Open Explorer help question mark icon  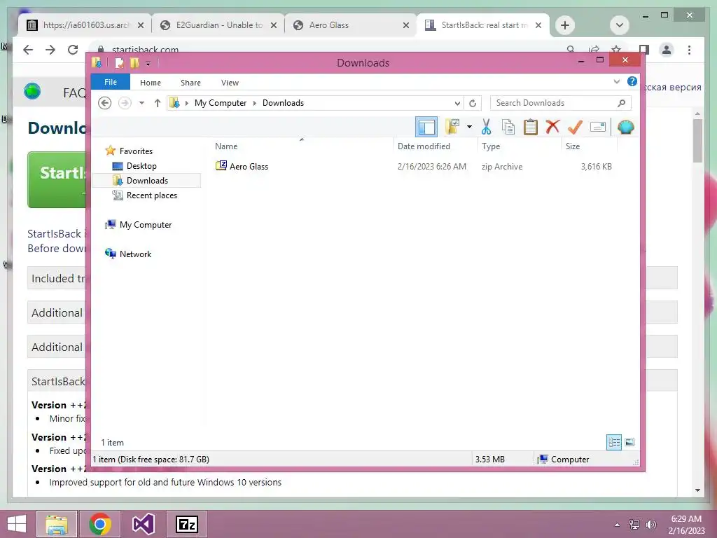pyautogui.click(x=632, y=81)
